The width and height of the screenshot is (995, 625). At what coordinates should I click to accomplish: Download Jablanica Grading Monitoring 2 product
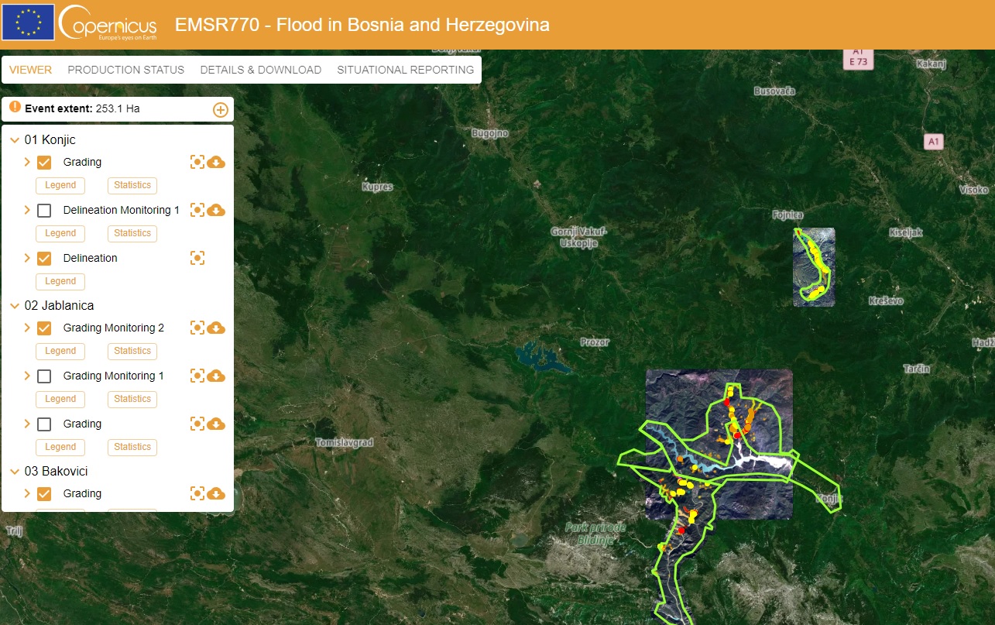click(x=216, y=328)
